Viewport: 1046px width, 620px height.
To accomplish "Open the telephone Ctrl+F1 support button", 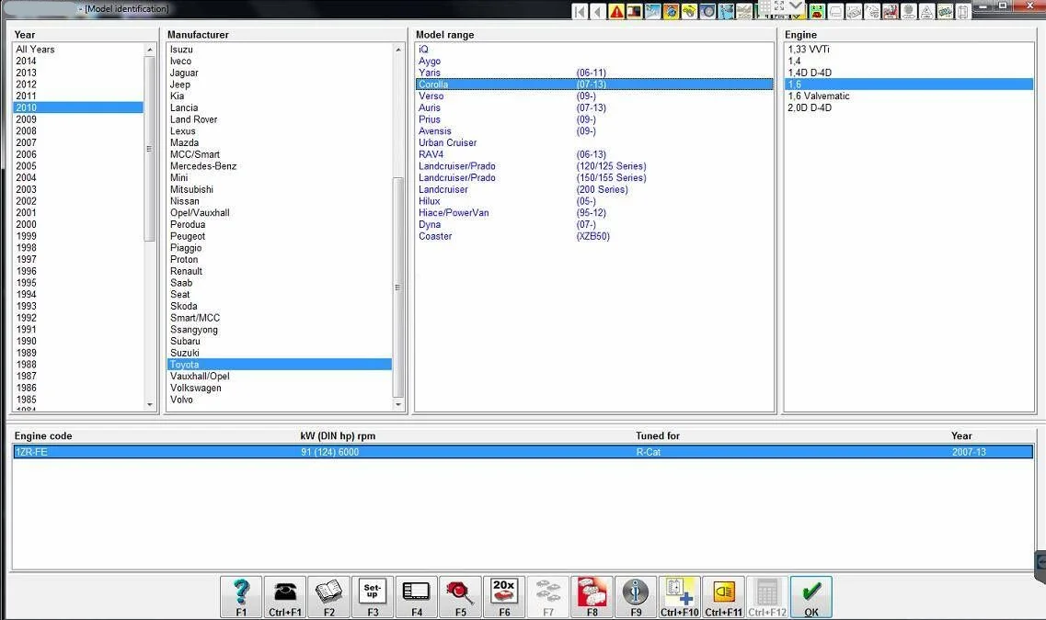I will 284,596.
